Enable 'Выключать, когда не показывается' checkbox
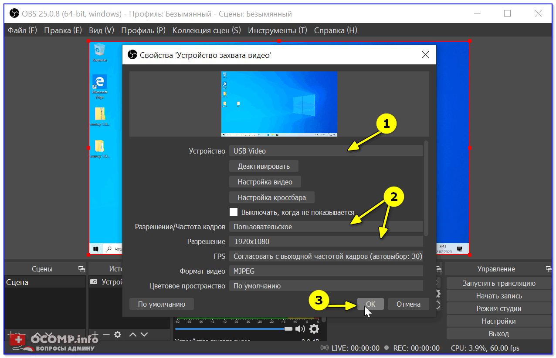Image resolution: width=556 pixels, height=358 pixels. [x=234, y=212]
